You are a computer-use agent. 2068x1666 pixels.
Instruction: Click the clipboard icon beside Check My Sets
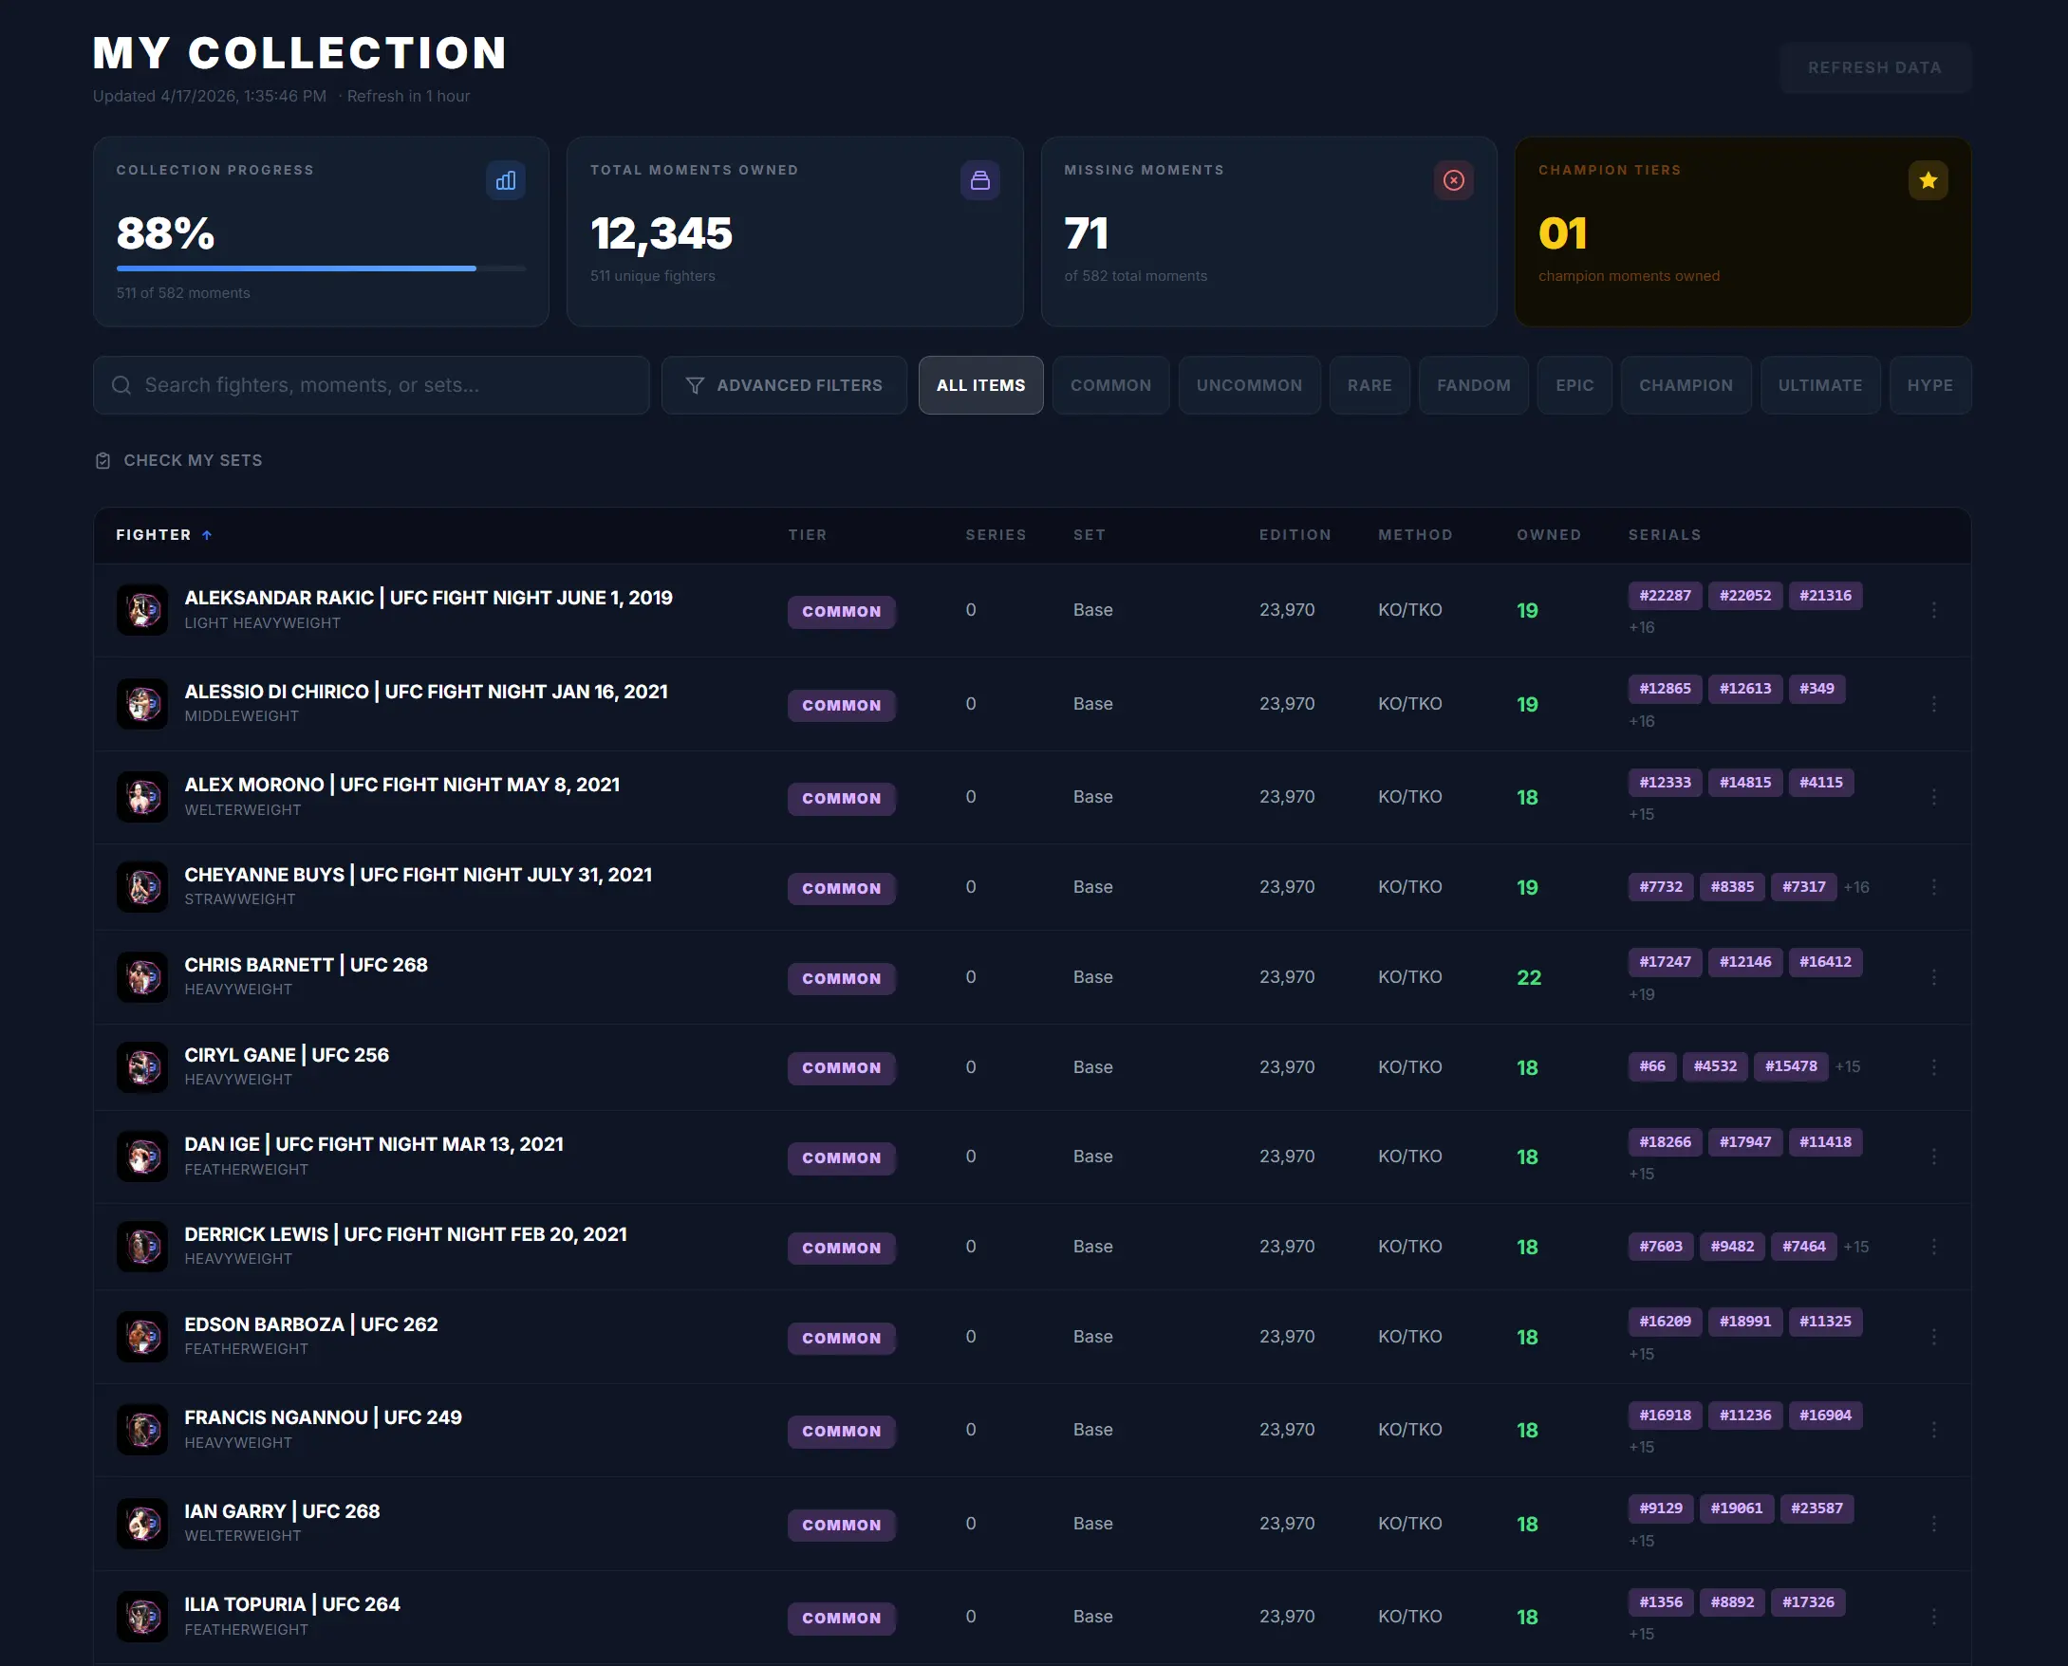tap(102, 461)
